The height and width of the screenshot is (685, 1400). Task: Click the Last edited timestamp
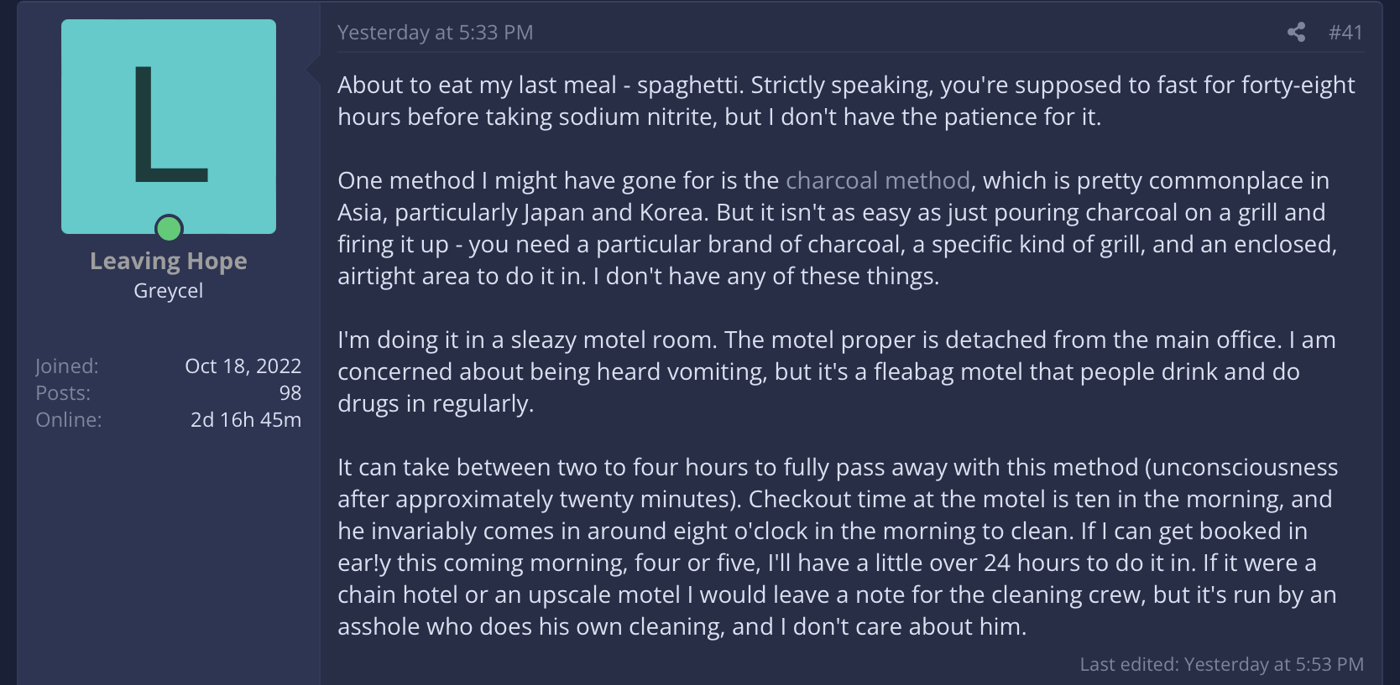pos(1222,665)
